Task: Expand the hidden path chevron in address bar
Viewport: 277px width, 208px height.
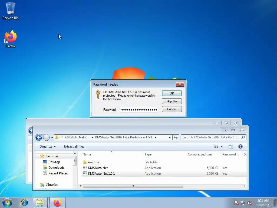Action: [61, 137]
